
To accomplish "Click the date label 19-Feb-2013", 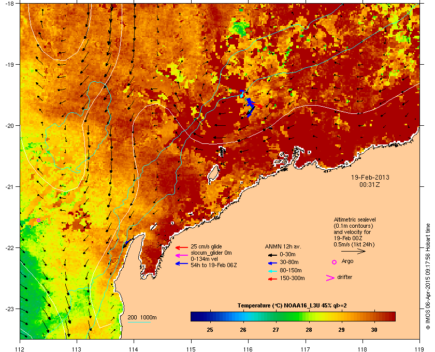I will pos(370,178).
